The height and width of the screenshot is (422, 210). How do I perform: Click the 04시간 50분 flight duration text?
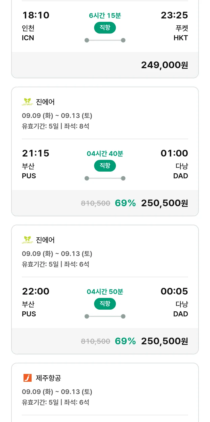point(105,292)
